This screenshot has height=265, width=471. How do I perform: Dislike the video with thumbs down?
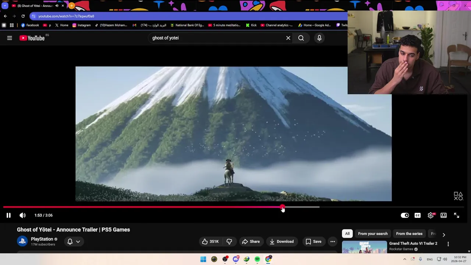click(229, 241)
